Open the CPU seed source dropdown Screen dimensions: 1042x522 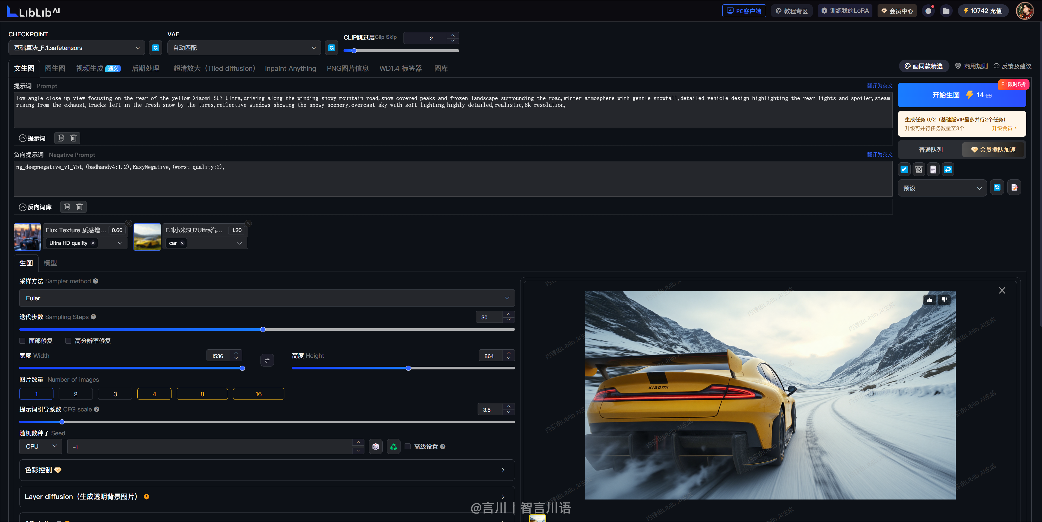41,446
